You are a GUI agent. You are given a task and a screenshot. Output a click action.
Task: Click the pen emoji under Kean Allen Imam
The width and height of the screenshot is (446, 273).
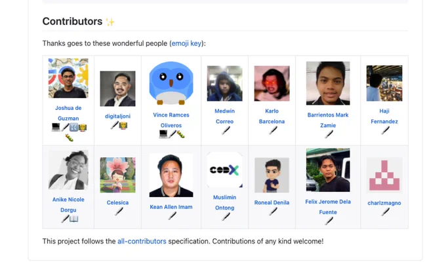172,216
